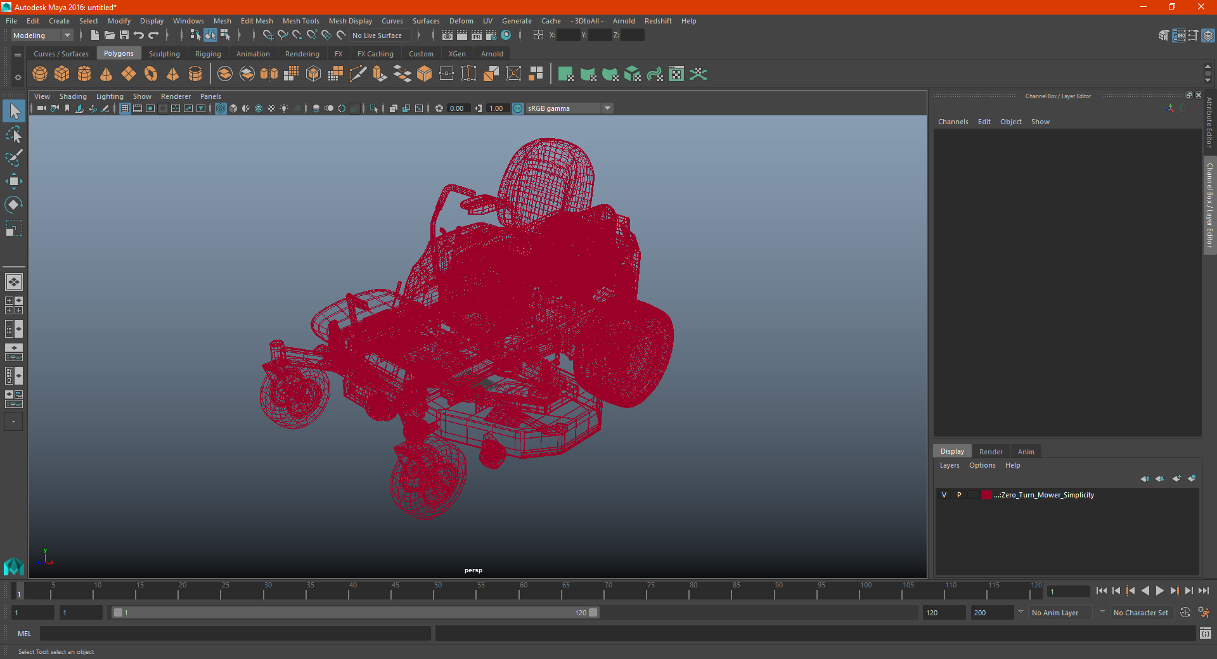
Task: Activate the Select tool in toolbox
Action: 14,112
